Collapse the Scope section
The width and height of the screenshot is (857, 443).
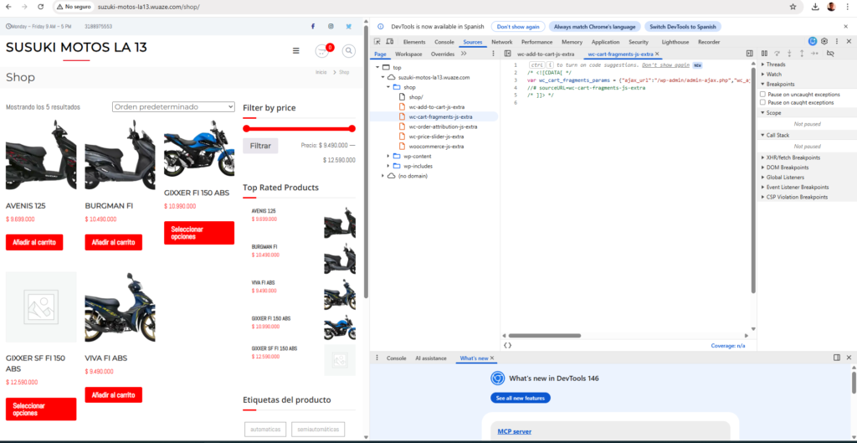[774, 113]
